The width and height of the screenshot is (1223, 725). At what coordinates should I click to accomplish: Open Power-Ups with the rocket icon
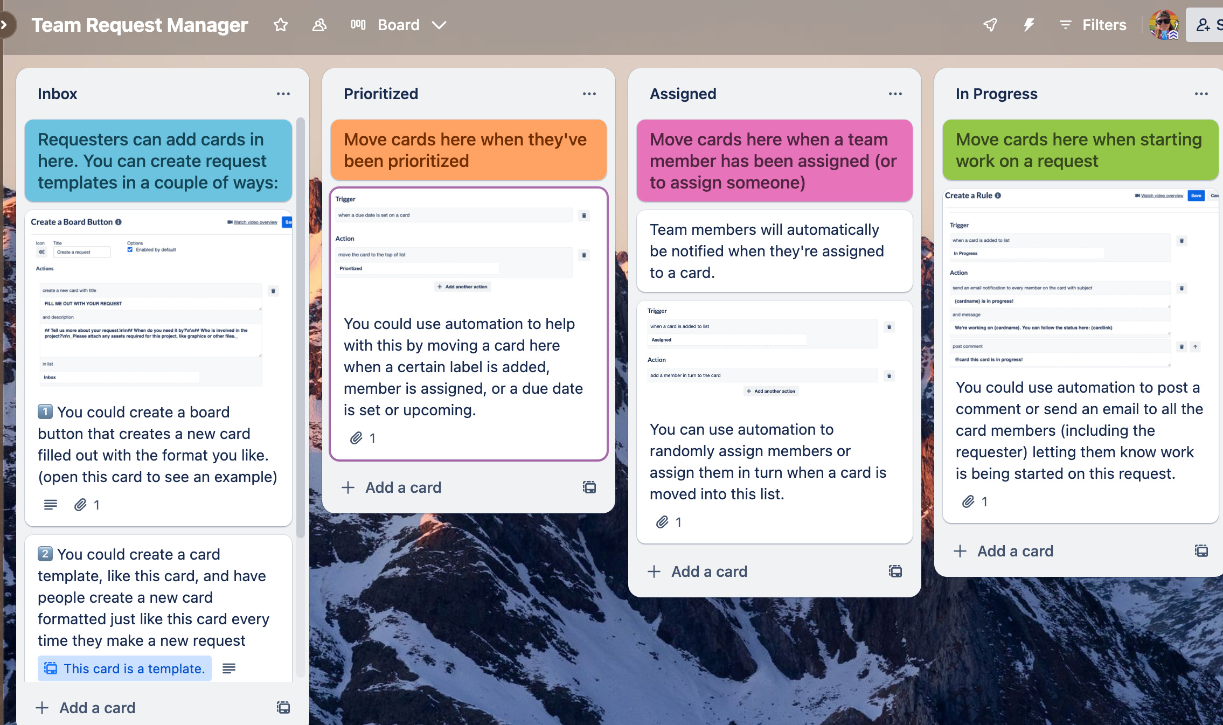click(990, 25)
